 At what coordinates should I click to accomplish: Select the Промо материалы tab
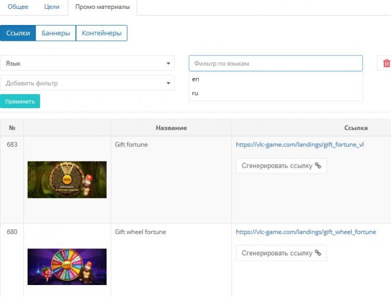coord(102,7)
